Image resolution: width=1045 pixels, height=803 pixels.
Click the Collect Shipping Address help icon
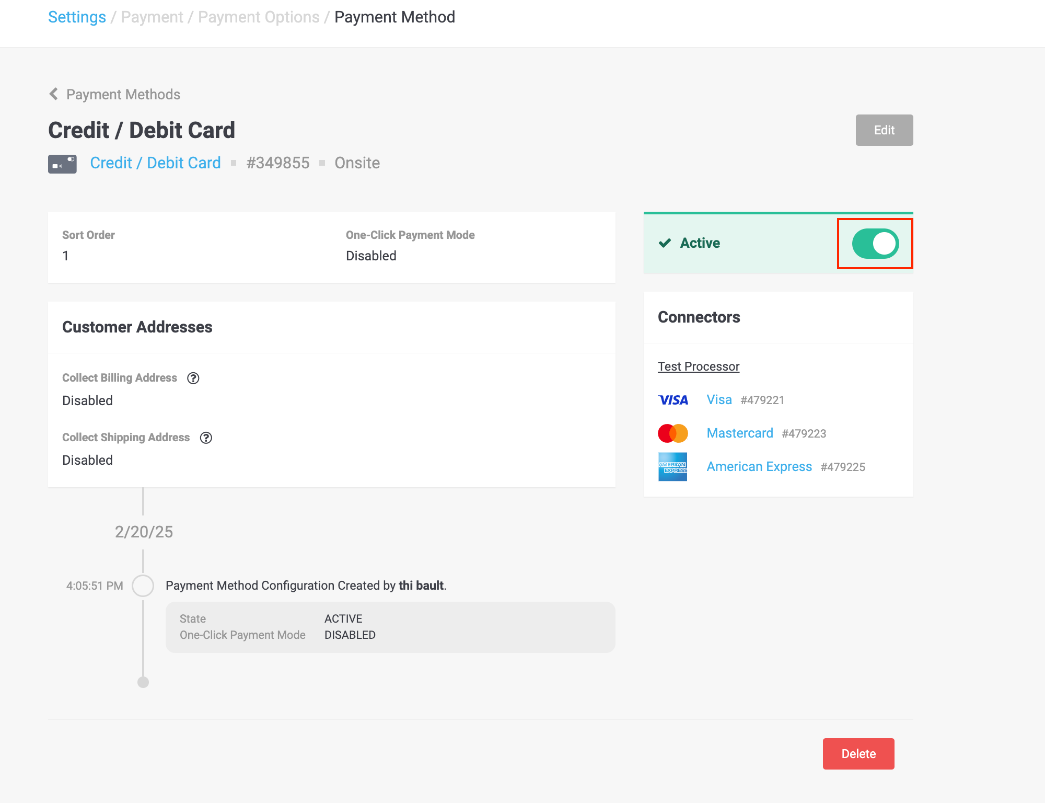pos(206,438)
